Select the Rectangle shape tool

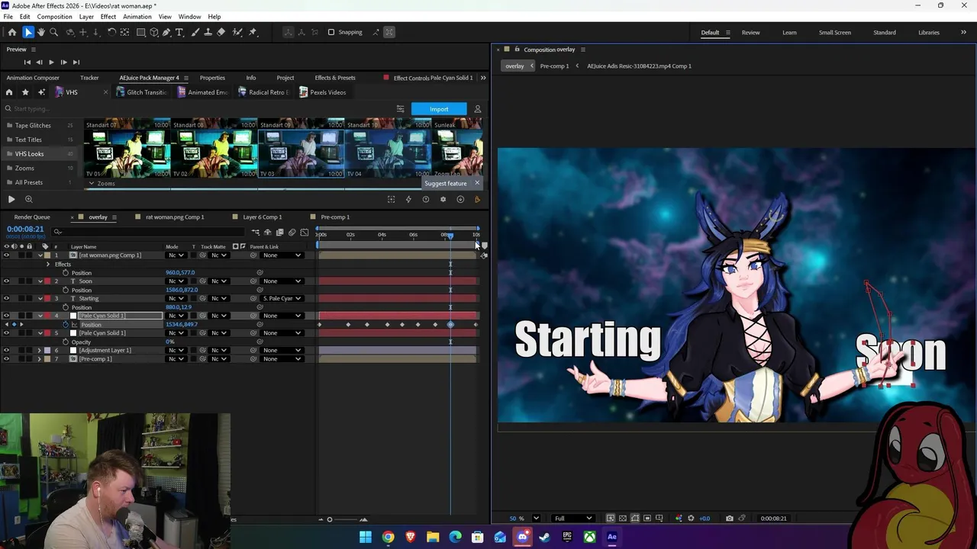[x=141, y=32]
